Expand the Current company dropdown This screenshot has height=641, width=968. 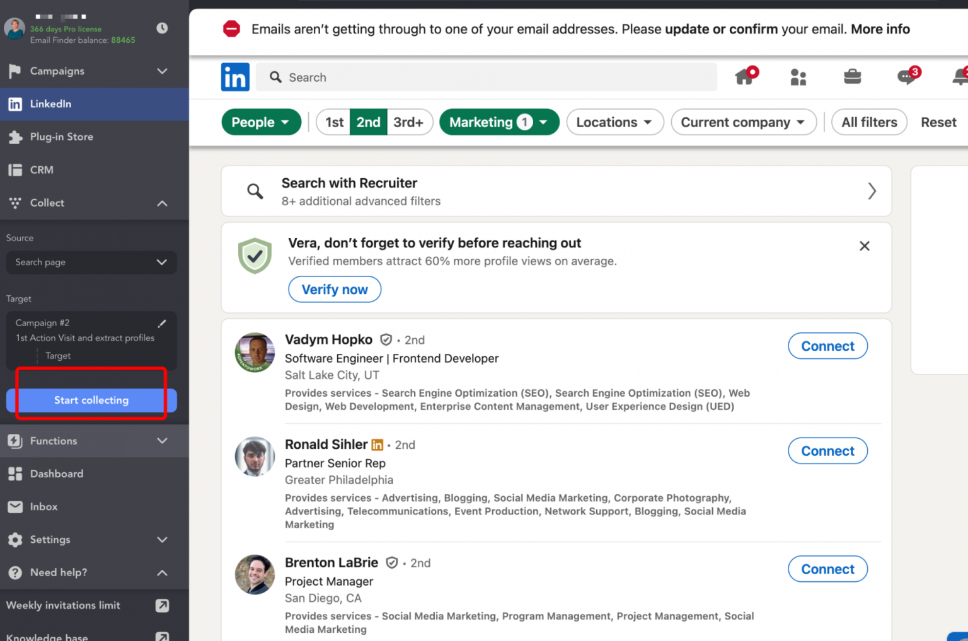coord(743,122)
